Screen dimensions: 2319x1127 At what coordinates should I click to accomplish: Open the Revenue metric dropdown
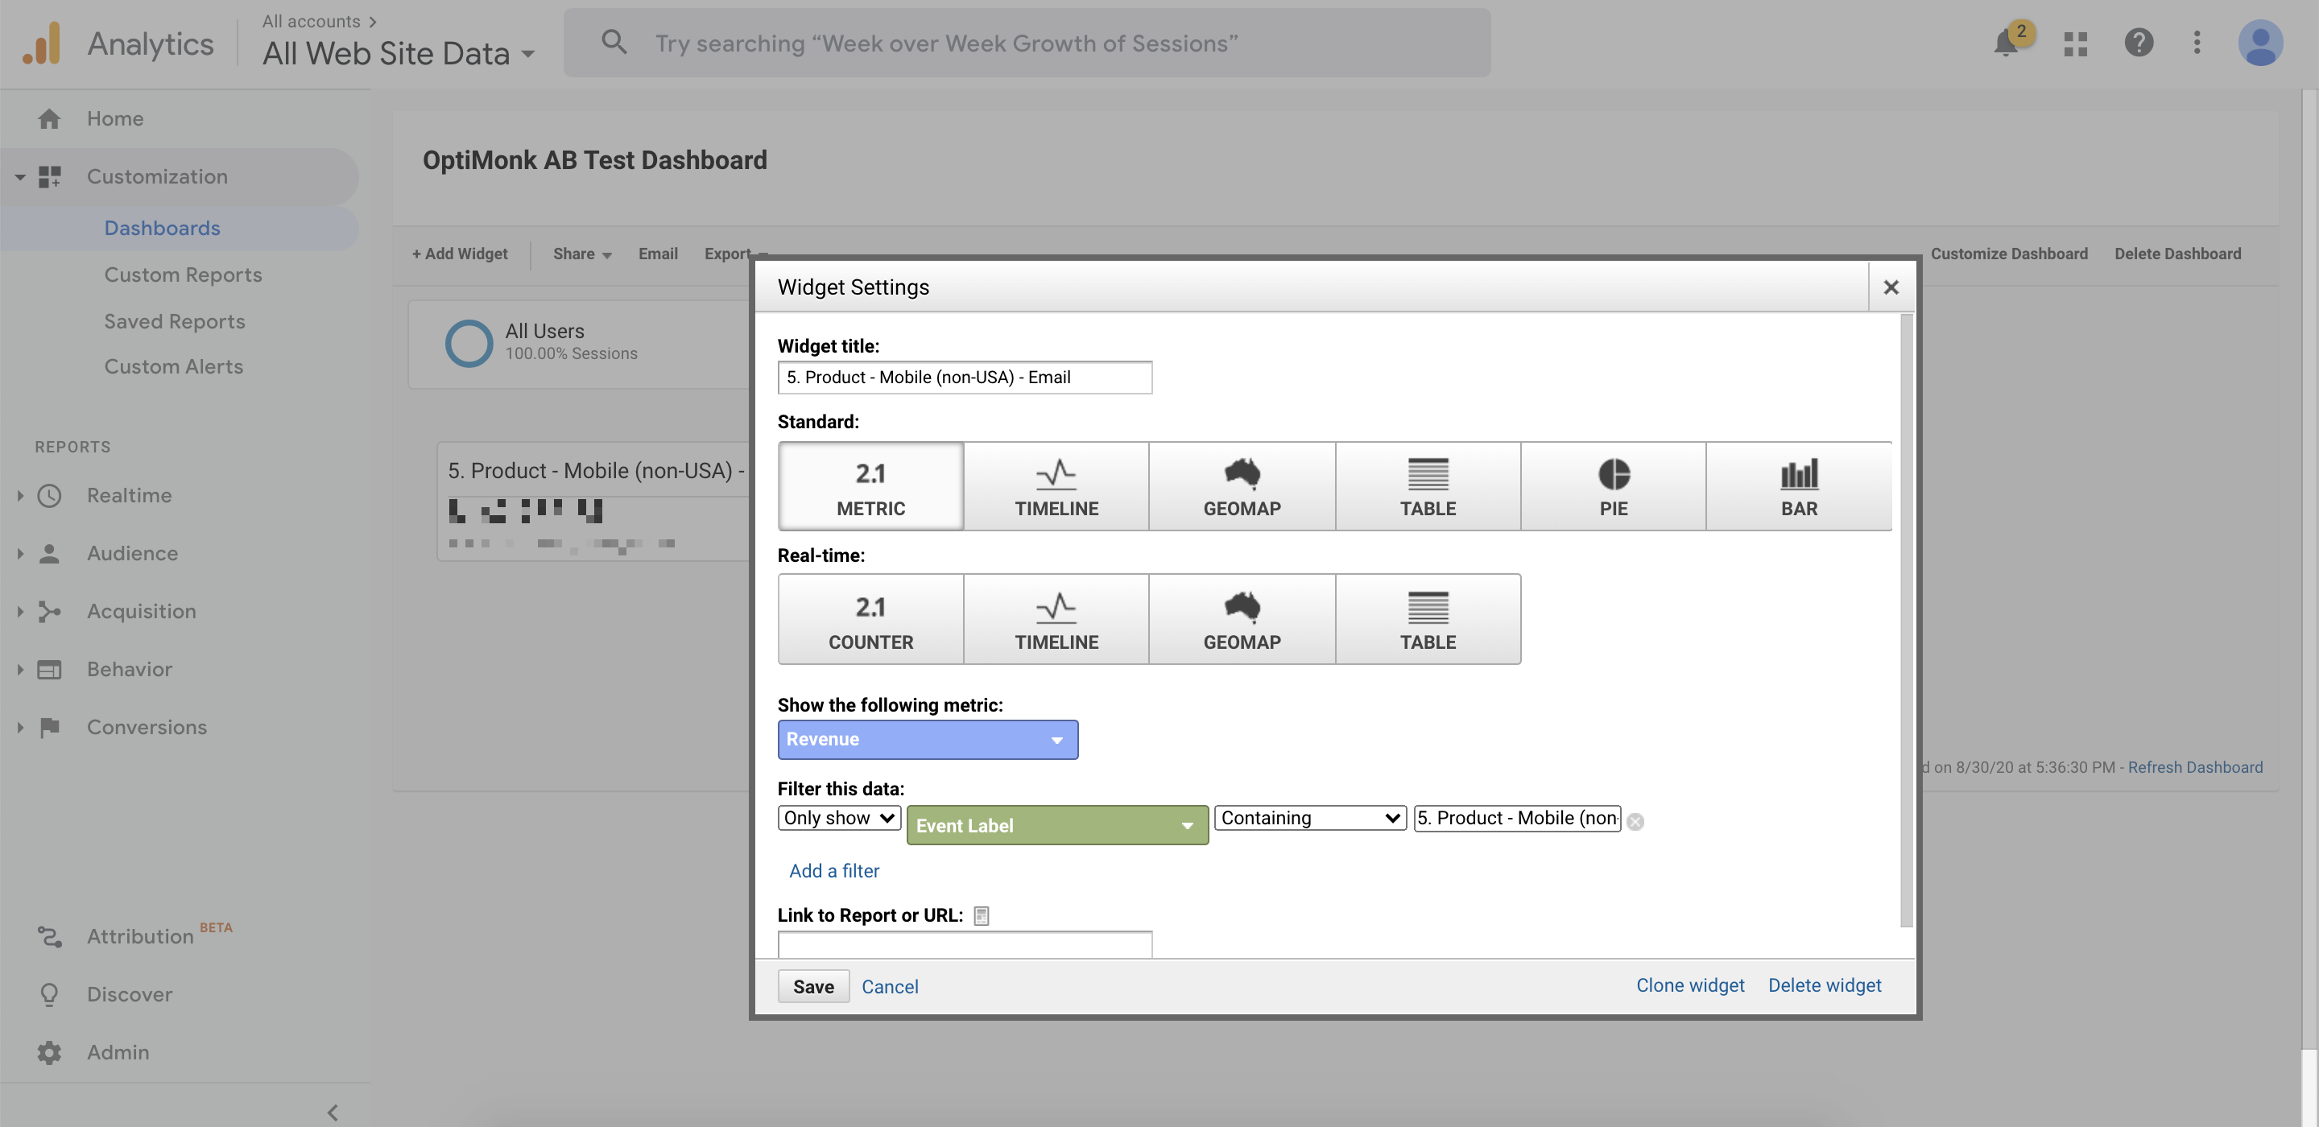pos(928,739)
